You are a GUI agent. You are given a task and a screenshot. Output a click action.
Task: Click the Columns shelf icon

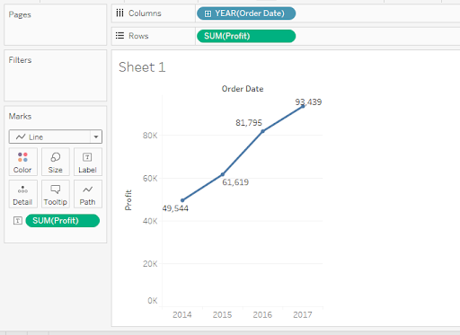(x=119, y=13)
